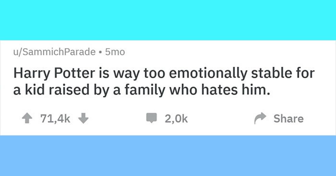Downvote the Harry Potter post
Viewport: 336px width, 176px height.
(x=83, y=119)
